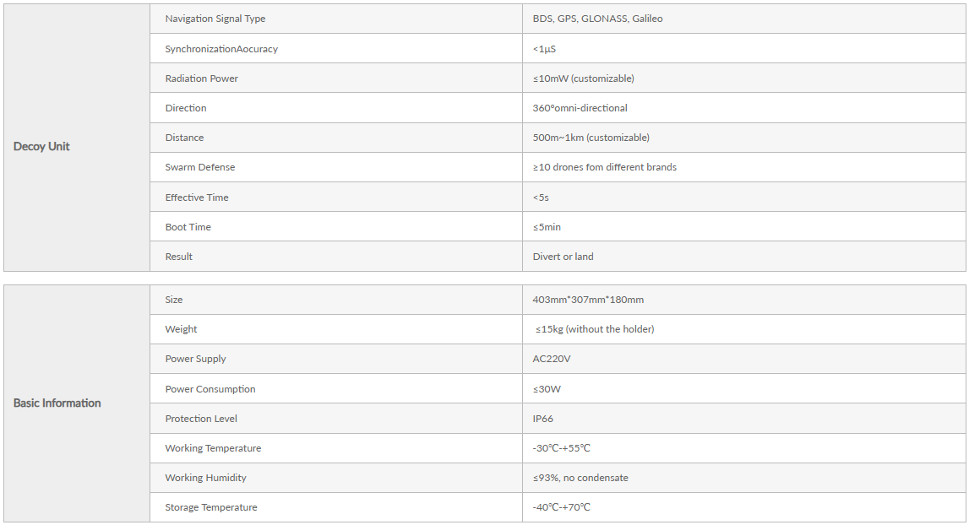The width and height of the screenshot is (969, 525).
Task: Click the Basic Information section header
Action: [57, 403]
